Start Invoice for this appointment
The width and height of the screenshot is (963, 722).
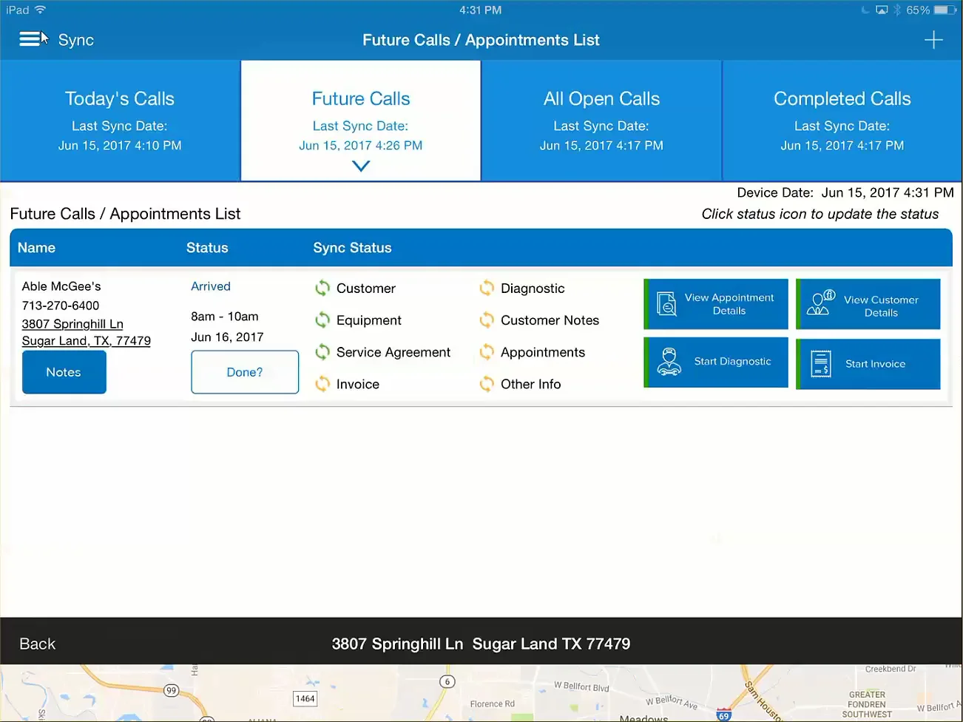point(868,363)
